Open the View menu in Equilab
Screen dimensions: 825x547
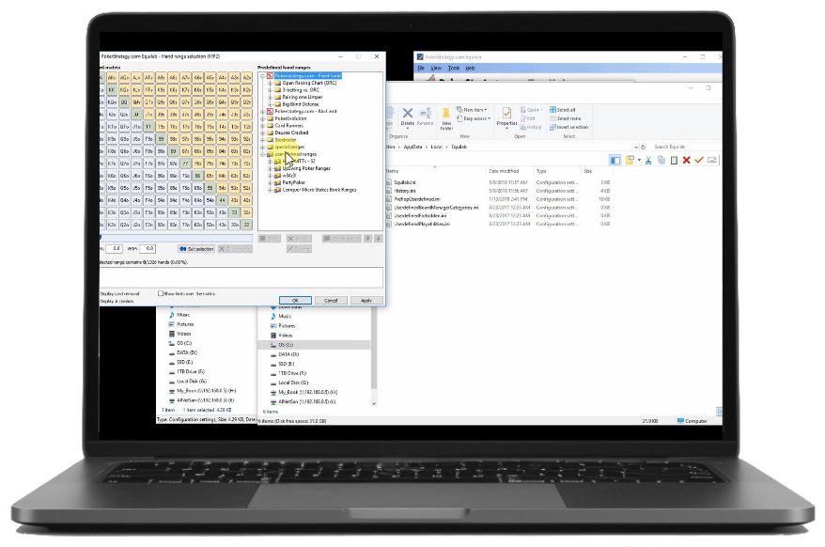[437, 68]
